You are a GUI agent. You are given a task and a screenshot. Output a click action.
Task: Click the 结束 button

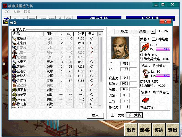pyautogui.click(x=95, y=115)
